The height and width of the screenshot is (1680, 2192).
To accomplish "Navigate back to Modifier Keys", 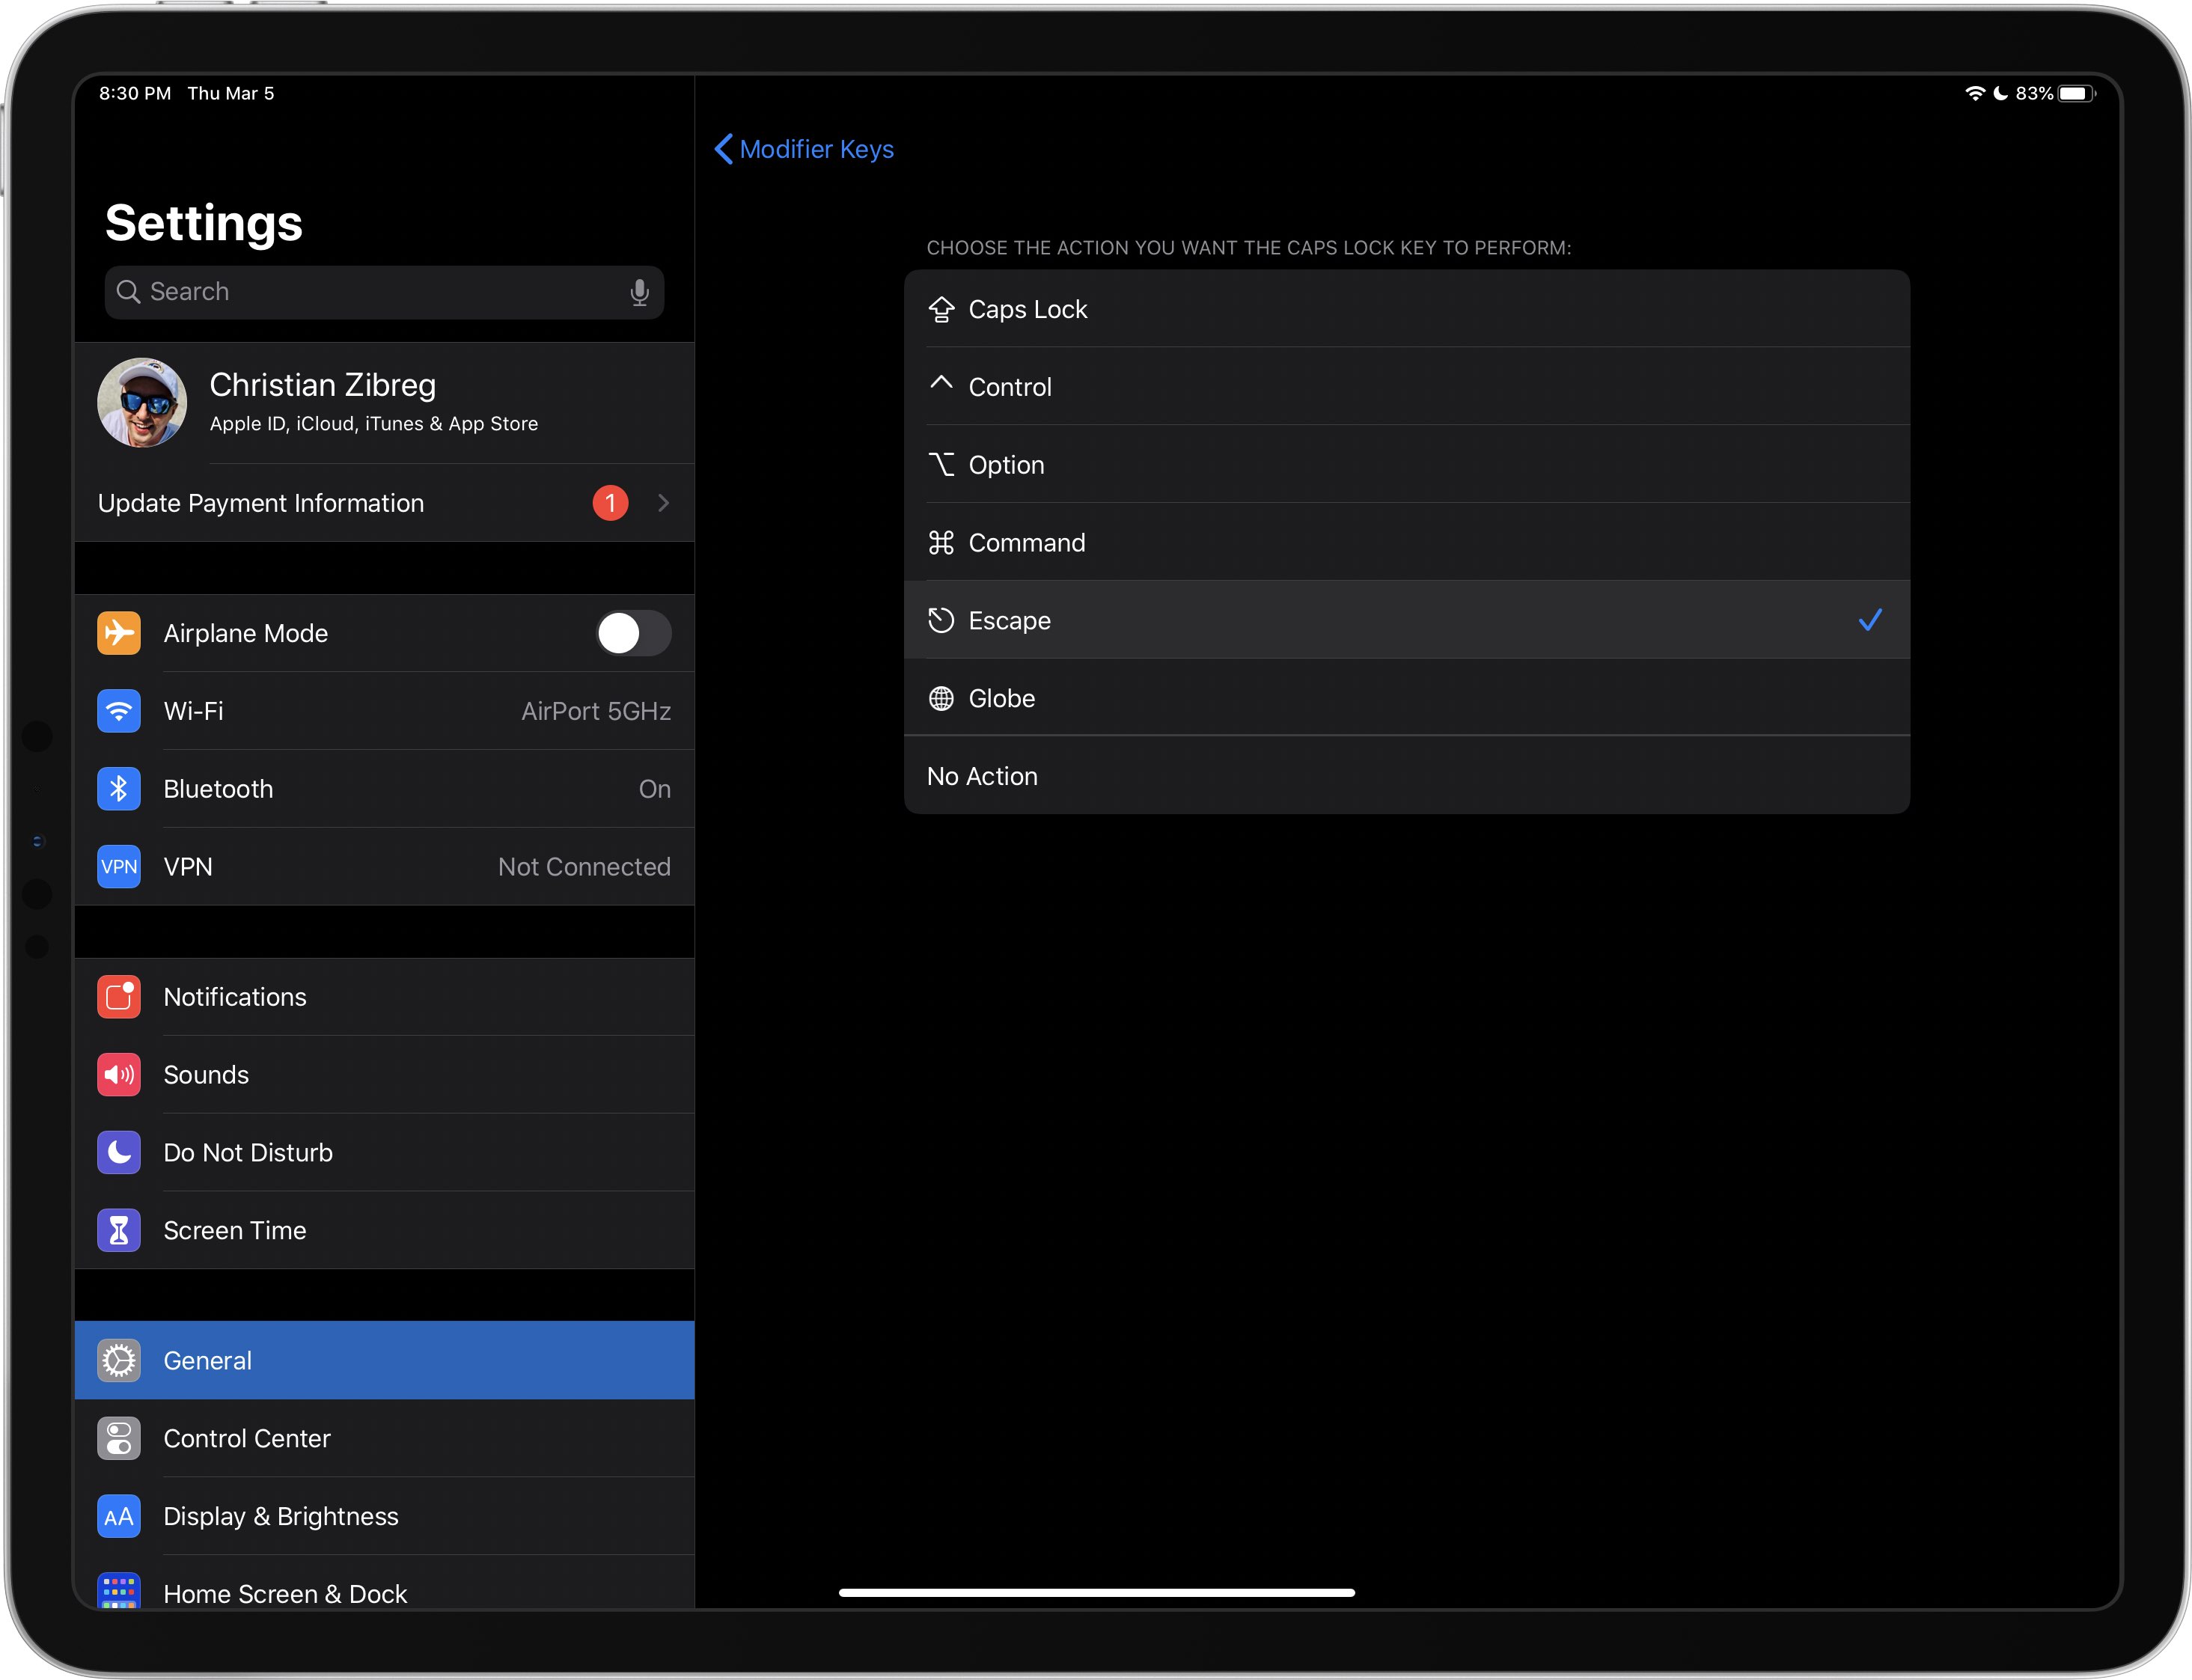I will tap(803, 147).
